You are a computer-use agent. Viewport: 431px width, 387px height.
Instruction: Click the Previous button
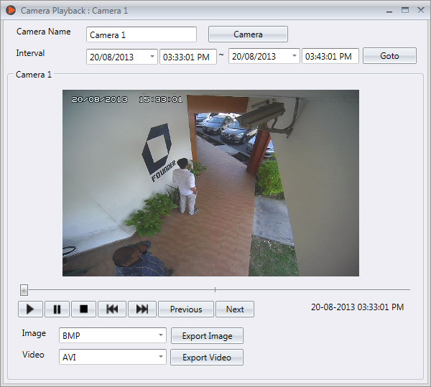point(186,309)
